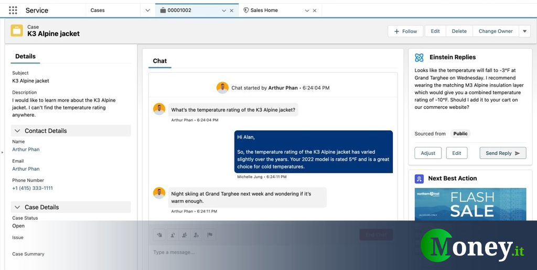Click the first chat toolbar icon
This screenshot has height=270, width=537.
159,235
